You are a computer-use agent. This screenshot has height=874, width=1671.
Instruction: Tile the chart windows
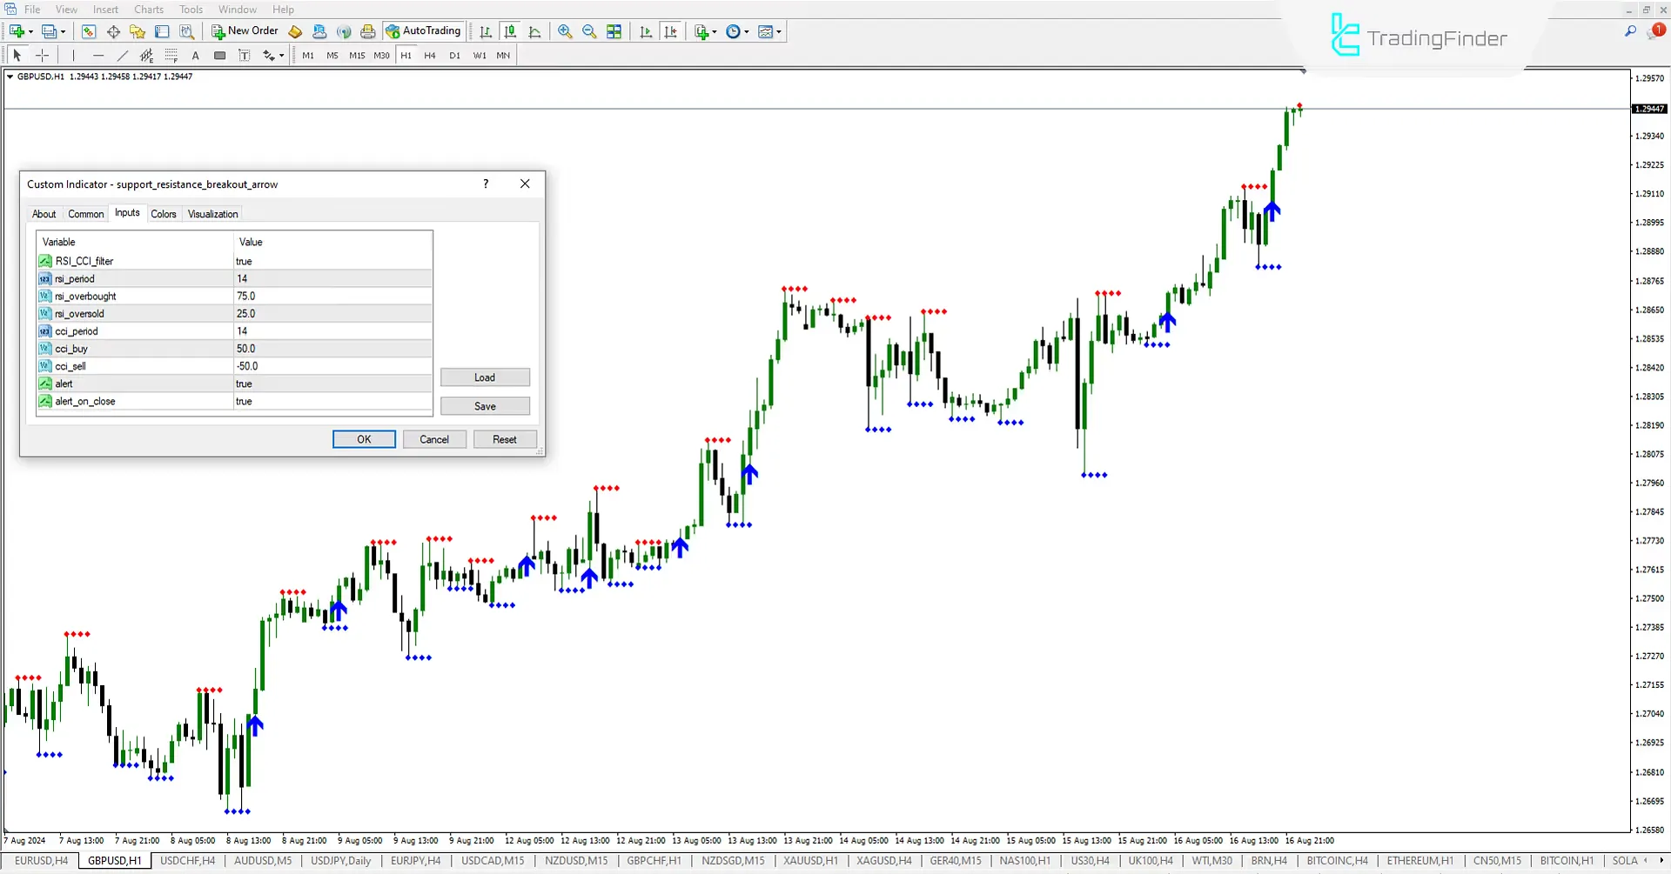(x=614, y=31)
